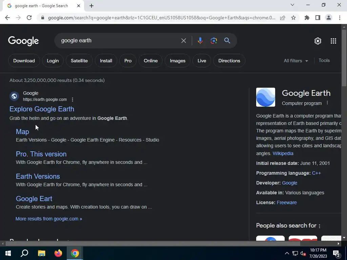Viewport: 347px width, 260px height.
Task: Select the Login filter chip
Action: click(x=53, y=61)
